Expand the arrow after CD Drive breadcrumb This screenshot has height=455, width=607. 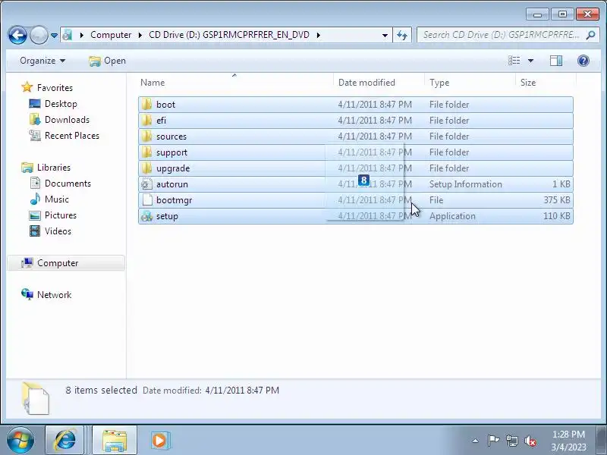(318, 35)
